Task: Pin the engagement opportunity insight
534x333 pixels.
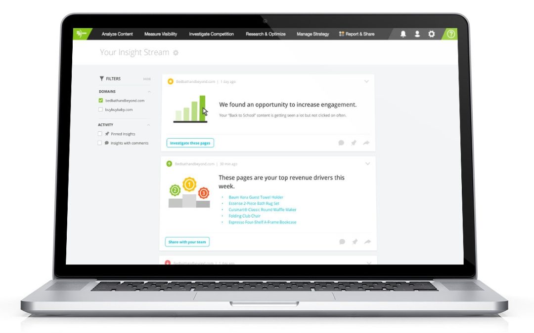Action: (x=354, y=143)
